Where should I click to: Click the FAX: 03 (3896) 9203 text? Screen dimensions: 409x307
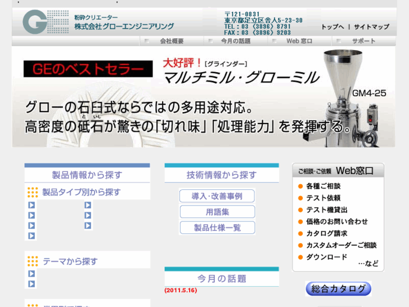tap(257, 33)
